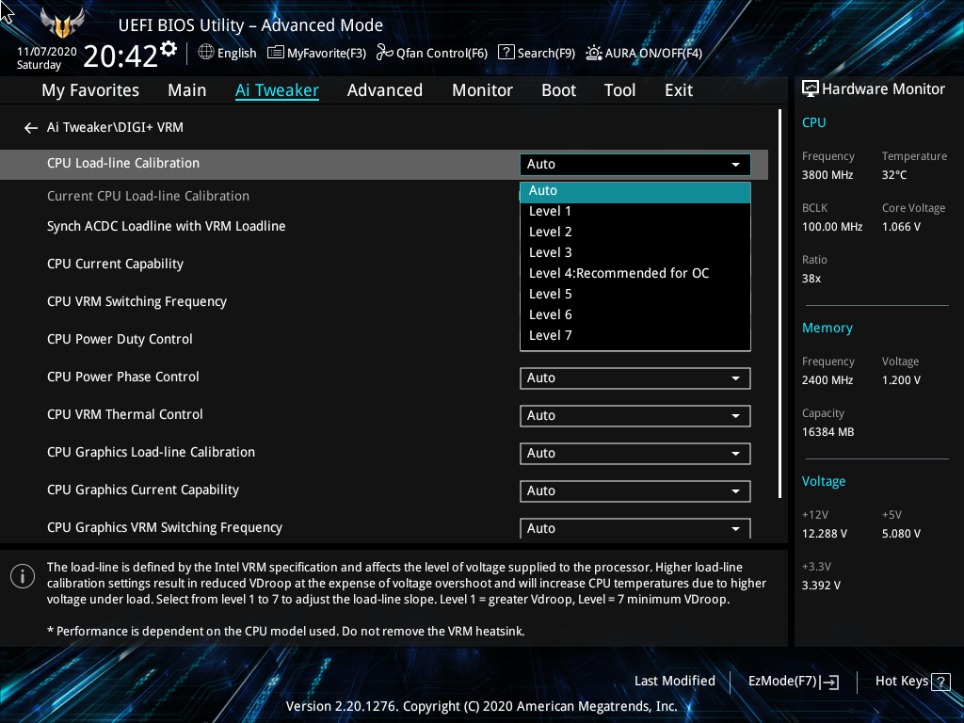Select CPU Power Duty Control row
This screenshot has height=723, width=964.
point(120,339)
